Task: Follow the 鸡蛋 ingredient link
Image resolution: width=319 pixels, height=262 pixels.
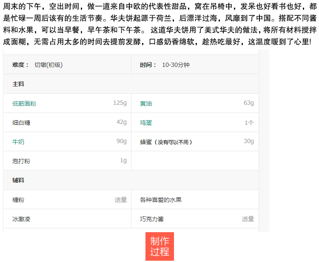Action: point(146,123)
